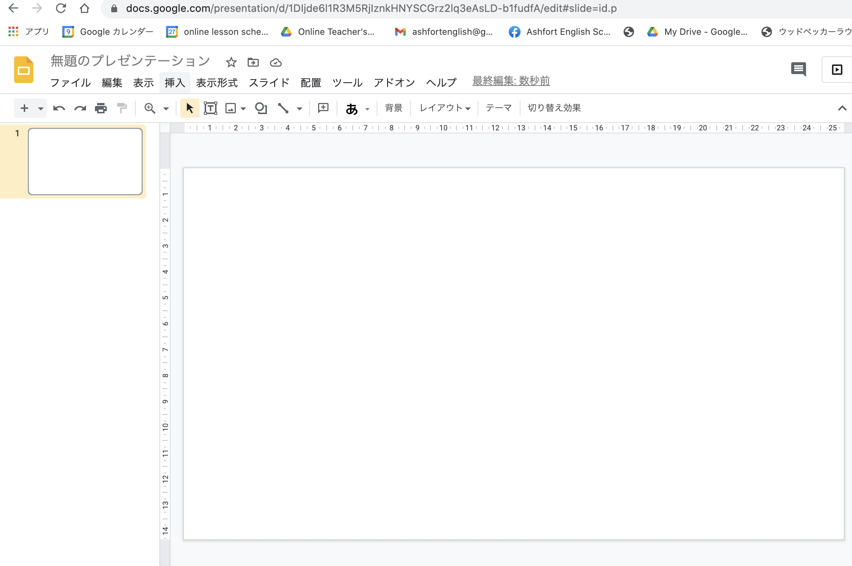
Task: Click the 背景 background button
Action: click(394, 108)
